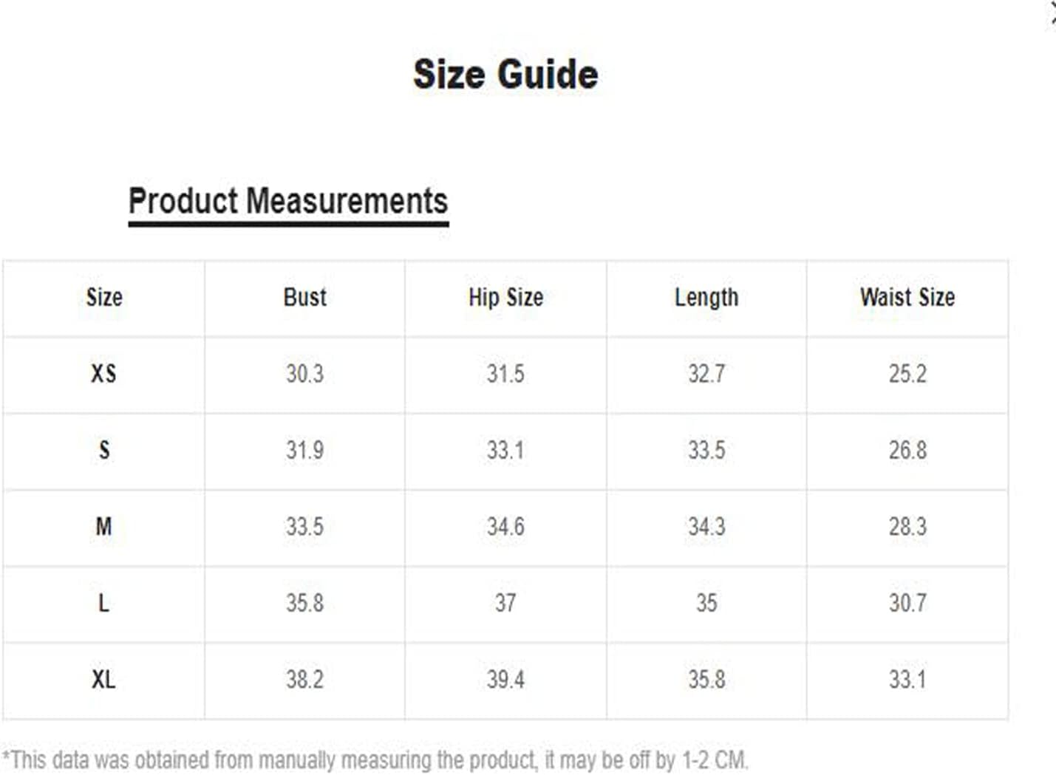
Task: Close the Size Guide popup
Action: (x=1052, y=14)
